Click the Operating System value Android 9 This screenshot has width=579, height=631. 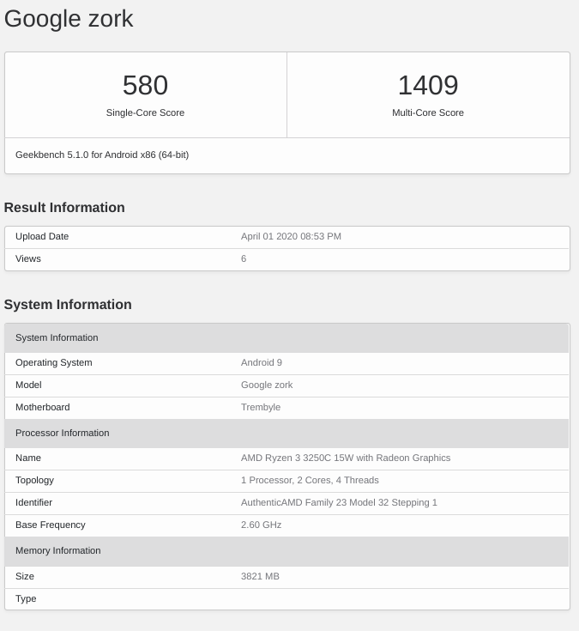262,363
